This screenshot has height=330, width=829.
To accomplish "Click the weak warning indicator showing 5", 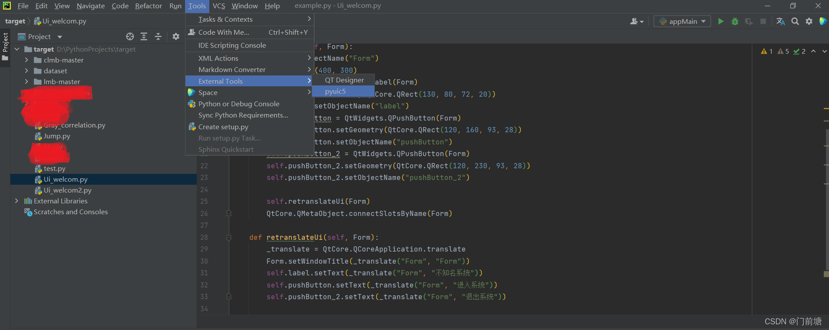I will (783, 51).
